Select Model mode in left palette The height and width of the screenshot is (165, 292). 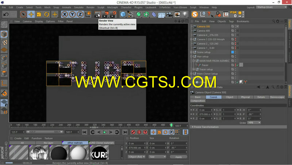[x=4, y=34]
